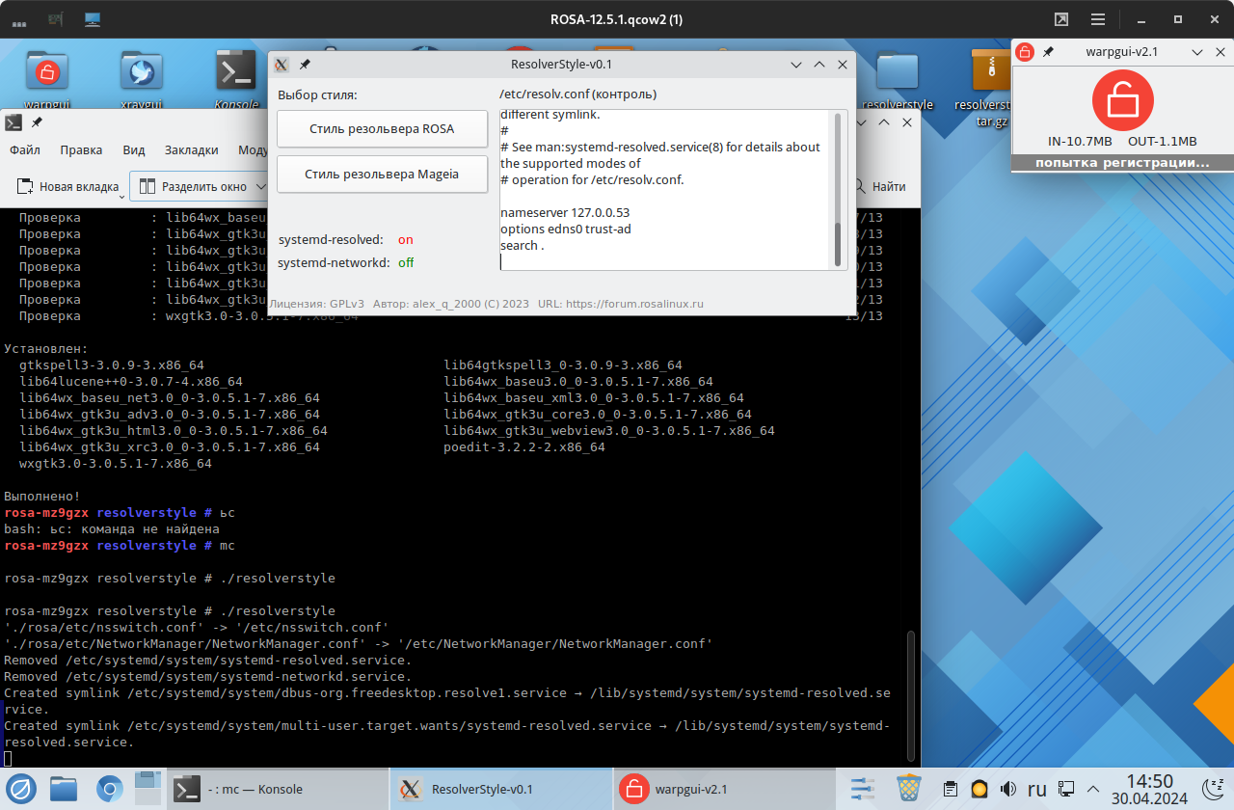This screenshot has height=810, width=1234.
Task: Launch Konsole from the desktop icon
Action: coord(235,71)
